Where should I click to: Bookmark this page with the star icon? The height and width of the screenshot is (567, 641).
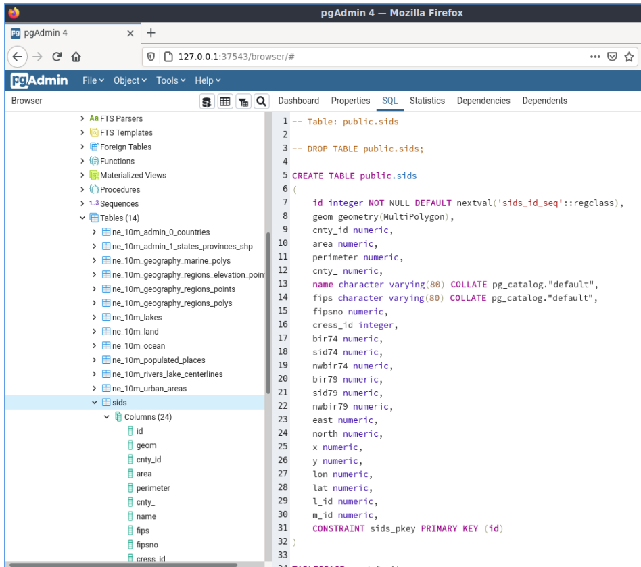[629, 57]
